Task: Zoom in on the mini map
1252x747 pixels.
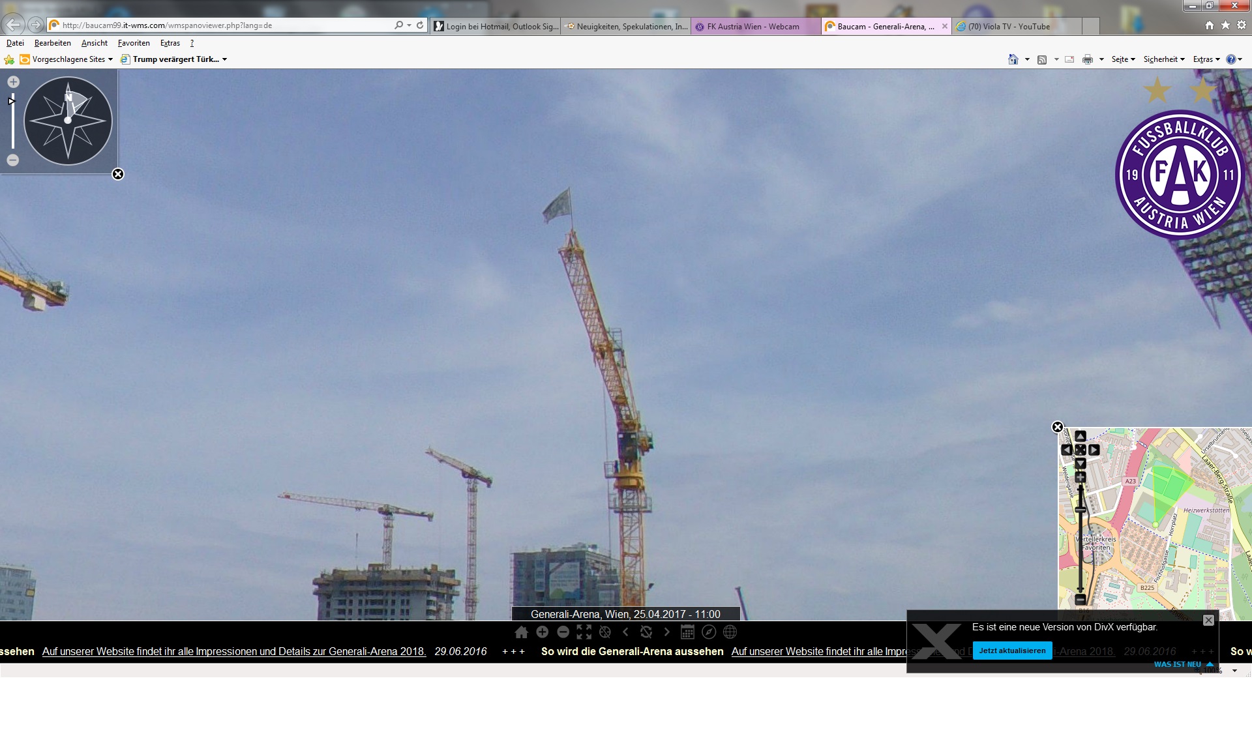Action: (1081, 478)
